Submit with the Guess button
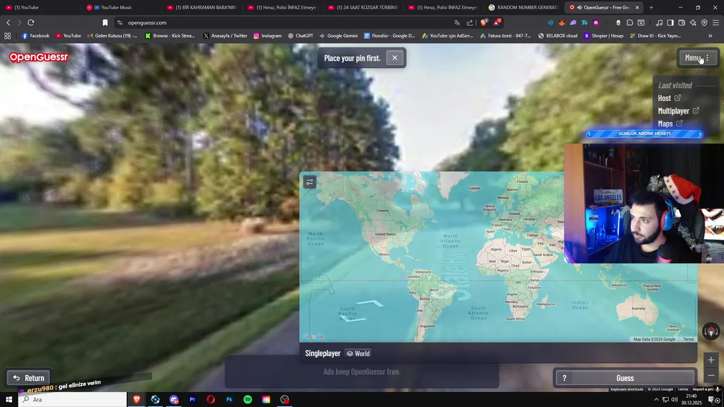Viewport: 724px width, 407px height. [x=625, y=378]
